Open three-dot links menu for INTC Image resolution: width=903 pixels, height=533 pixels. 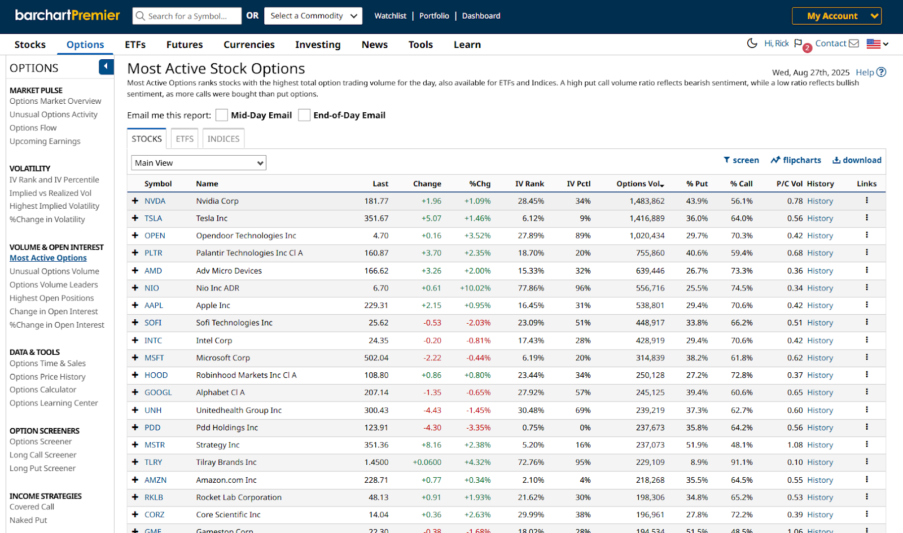[x=867, y=340]
